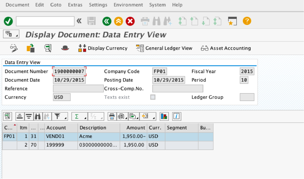Click the Amount column header
Image resolution: width=304 pixels, height=179 pixels.
pyautogui.click(x=133, y=128)
